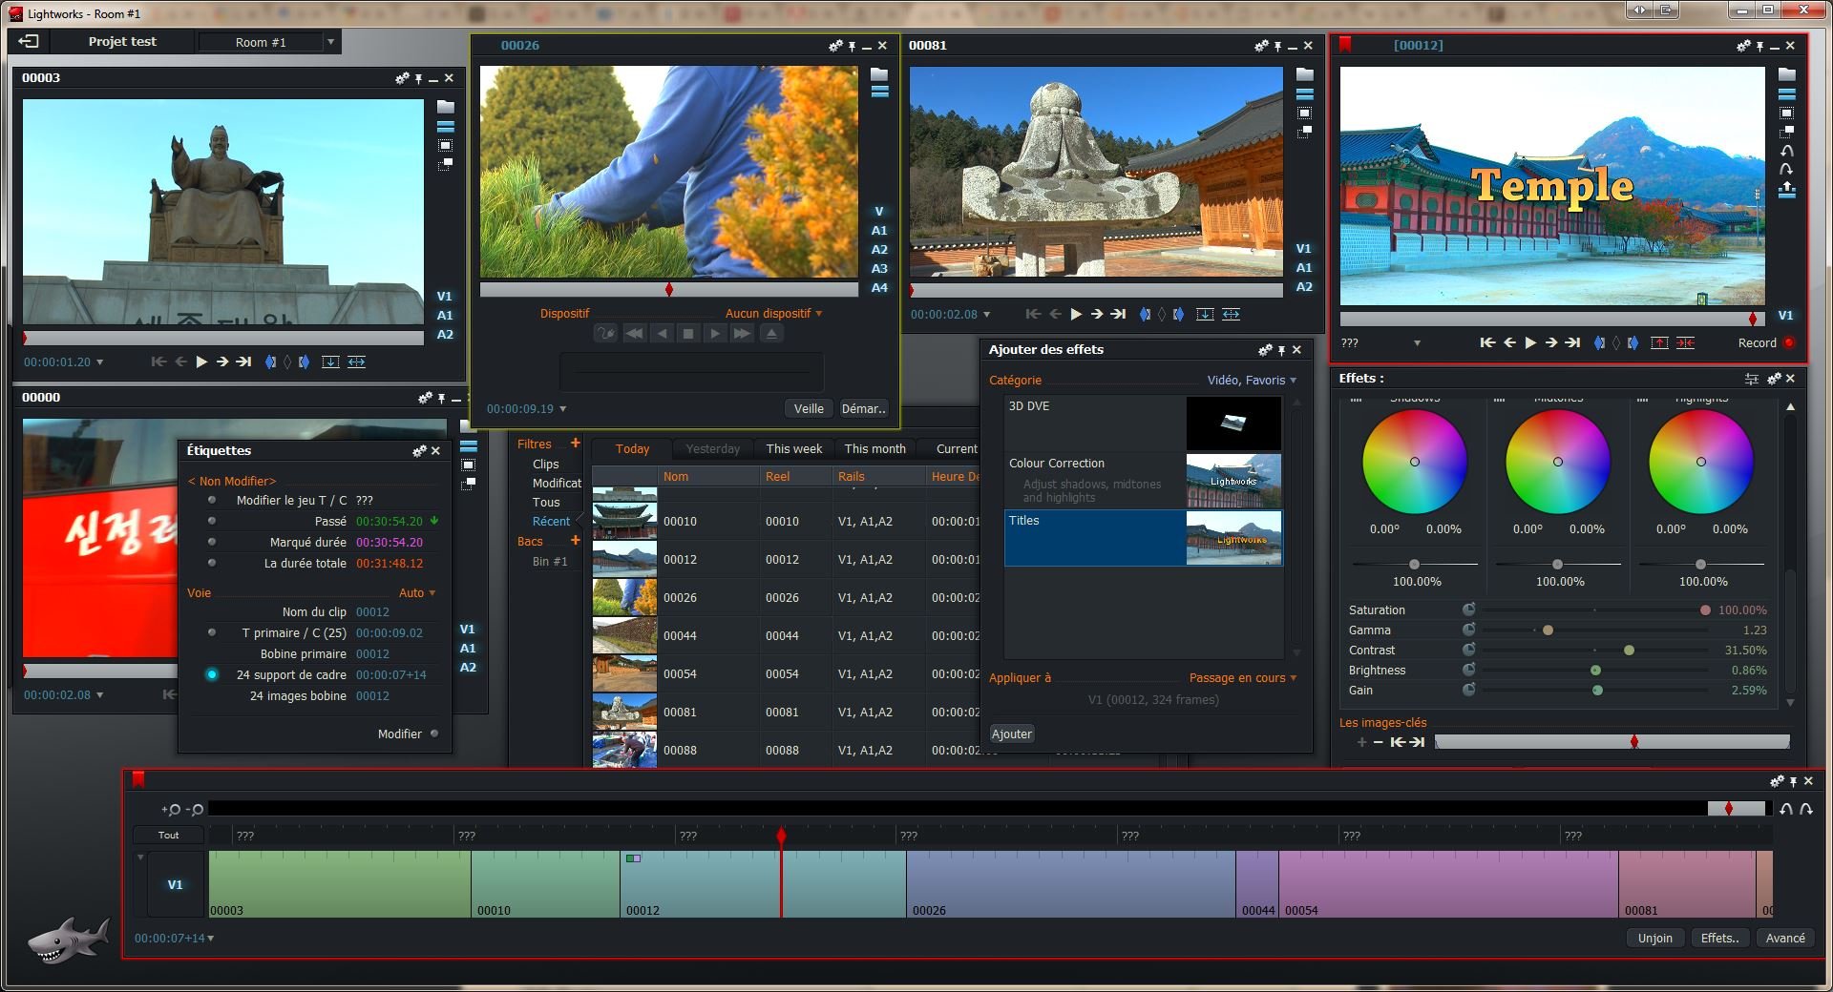Switch to the 'This week' tab
This screenshot has width=1833, height=992.
(793, 448)
